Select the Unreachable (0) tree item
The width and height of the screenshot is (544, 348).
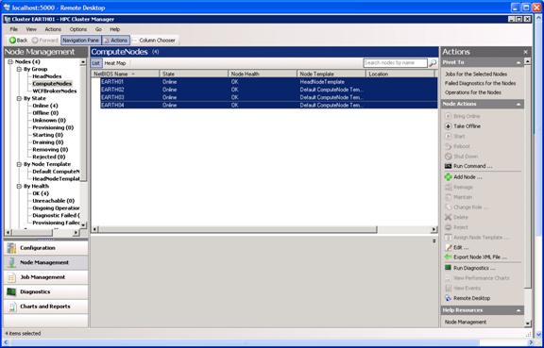[54, 201]
